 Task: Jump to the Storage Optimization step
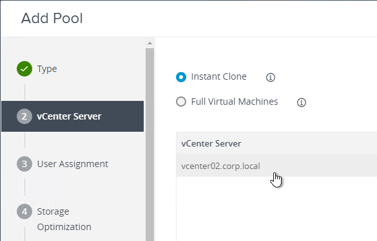tap(64, 219)
